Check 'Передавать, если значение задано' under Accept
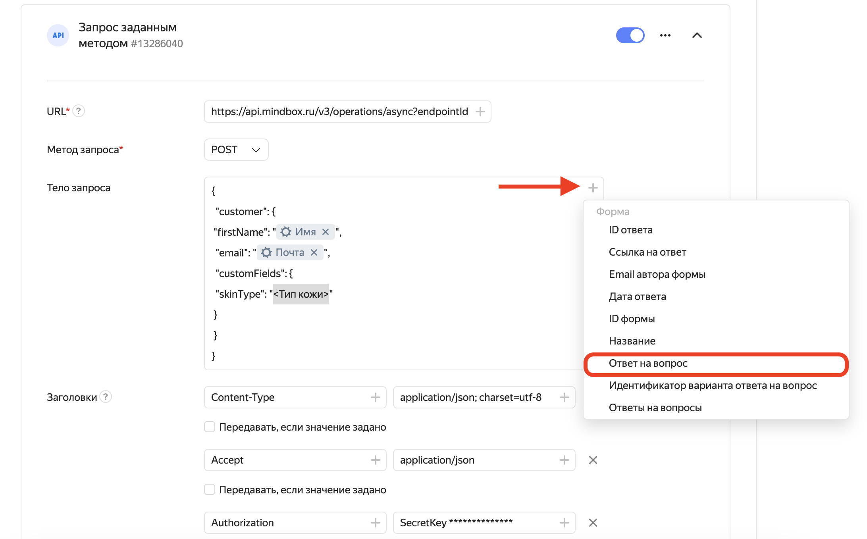 coord(210,489)
